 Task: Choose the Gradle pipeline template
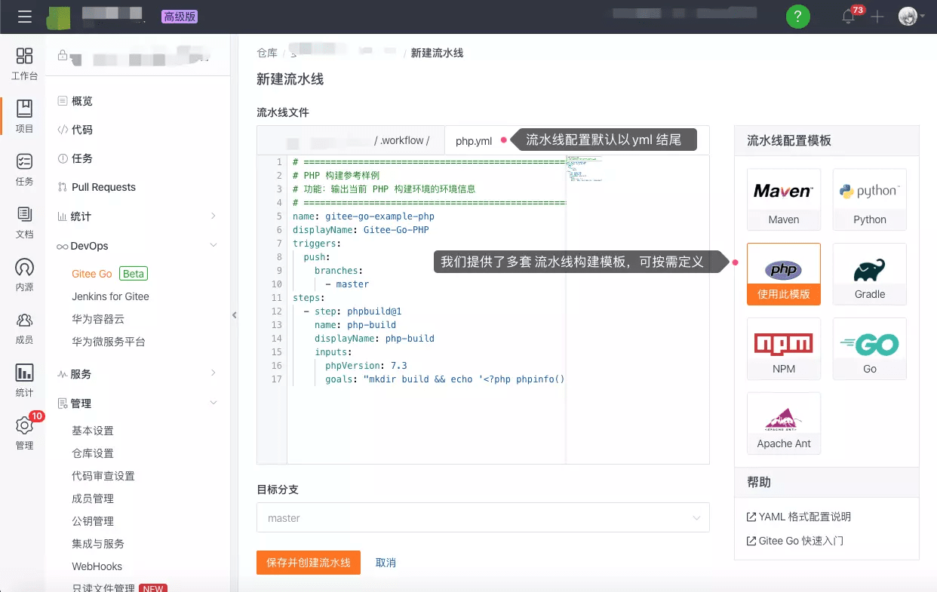[x=870, y=274]
